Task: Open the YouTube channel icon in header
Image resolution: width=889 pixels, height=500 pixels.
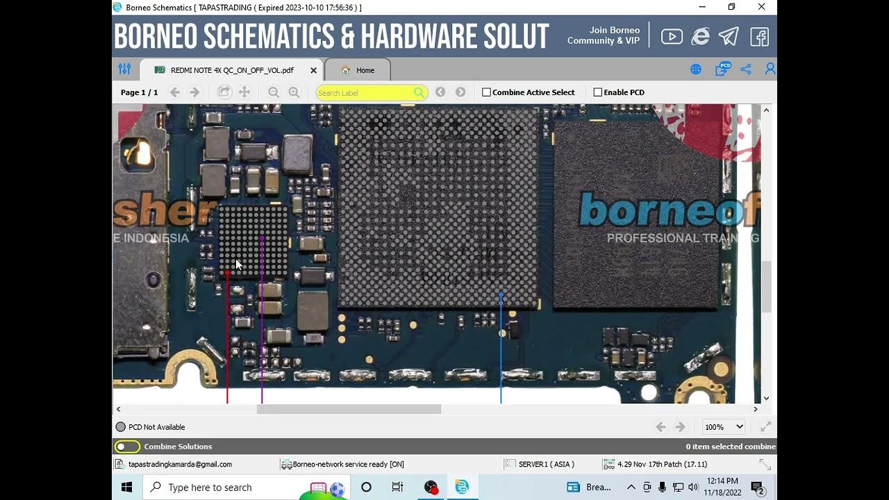Action: pyautogui.click(x=672, y=37)
